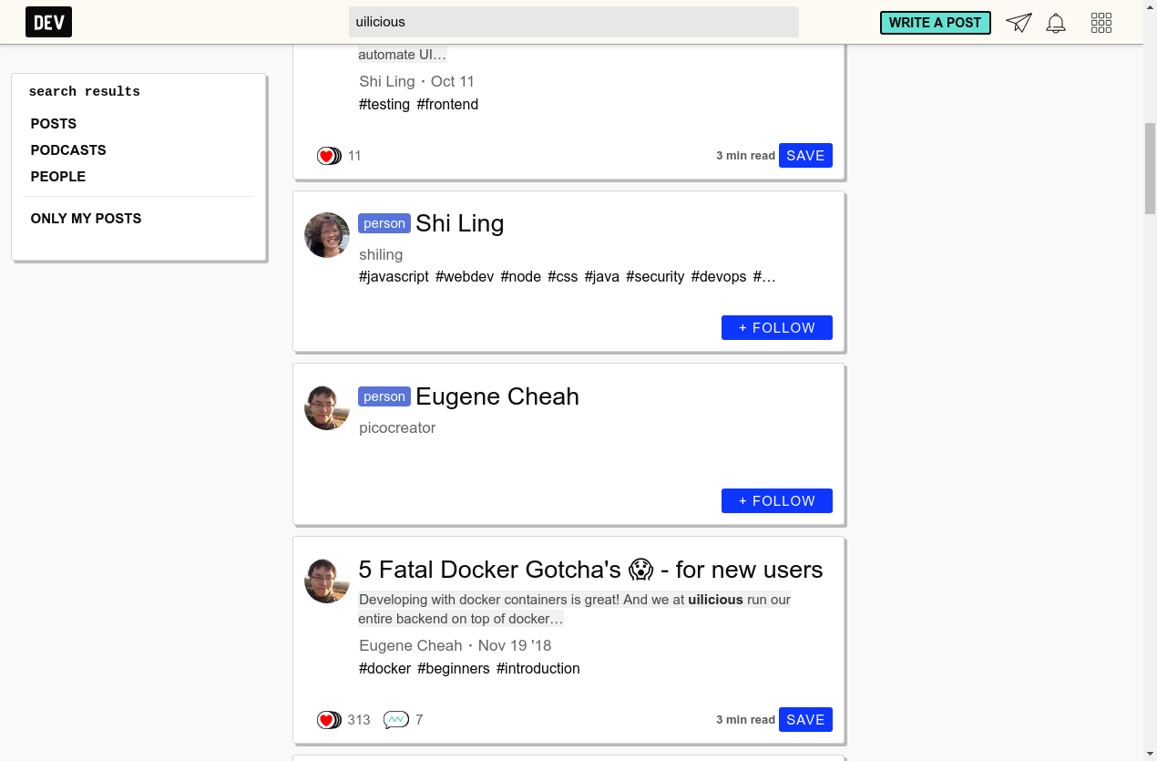Select Only My Posts filter
This screenshot has height=761, width=1157.
point(87,219)
